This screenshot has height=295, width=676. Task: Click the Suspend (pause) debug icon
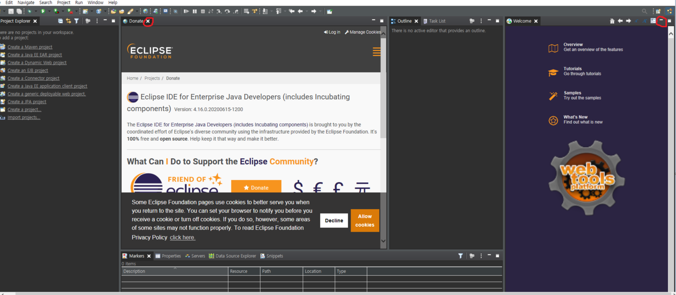tap(194, 11)
